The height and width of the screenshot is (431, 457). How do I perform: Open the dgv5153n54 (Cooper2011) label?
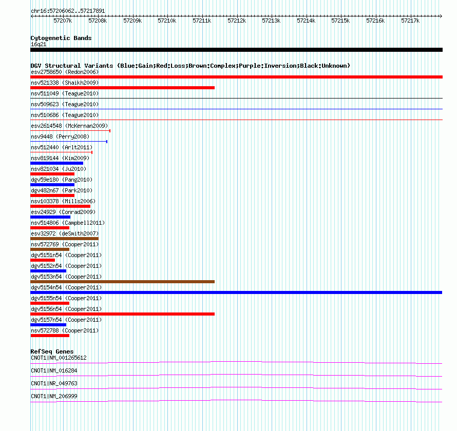tap(66, 277)
